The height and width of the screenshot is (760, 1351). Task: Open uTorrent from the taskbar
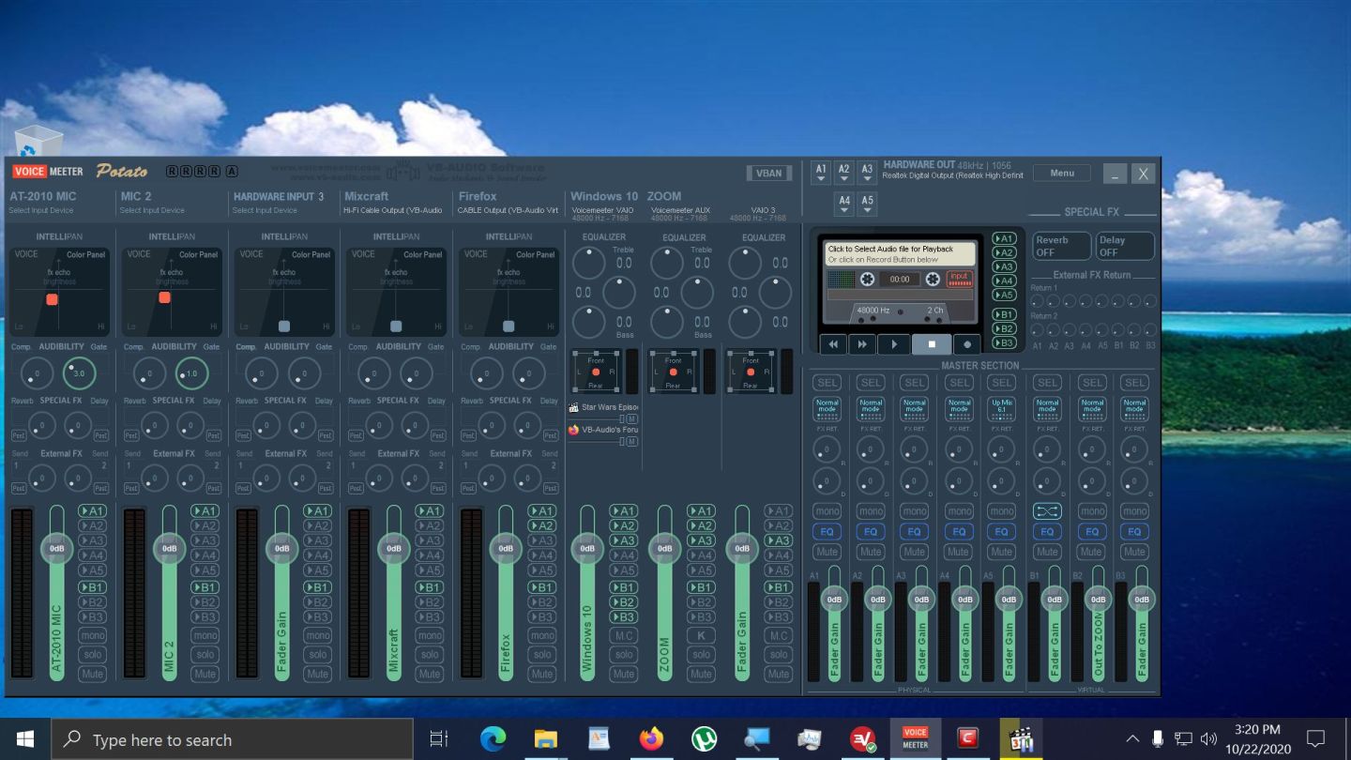tap(704, 739)
